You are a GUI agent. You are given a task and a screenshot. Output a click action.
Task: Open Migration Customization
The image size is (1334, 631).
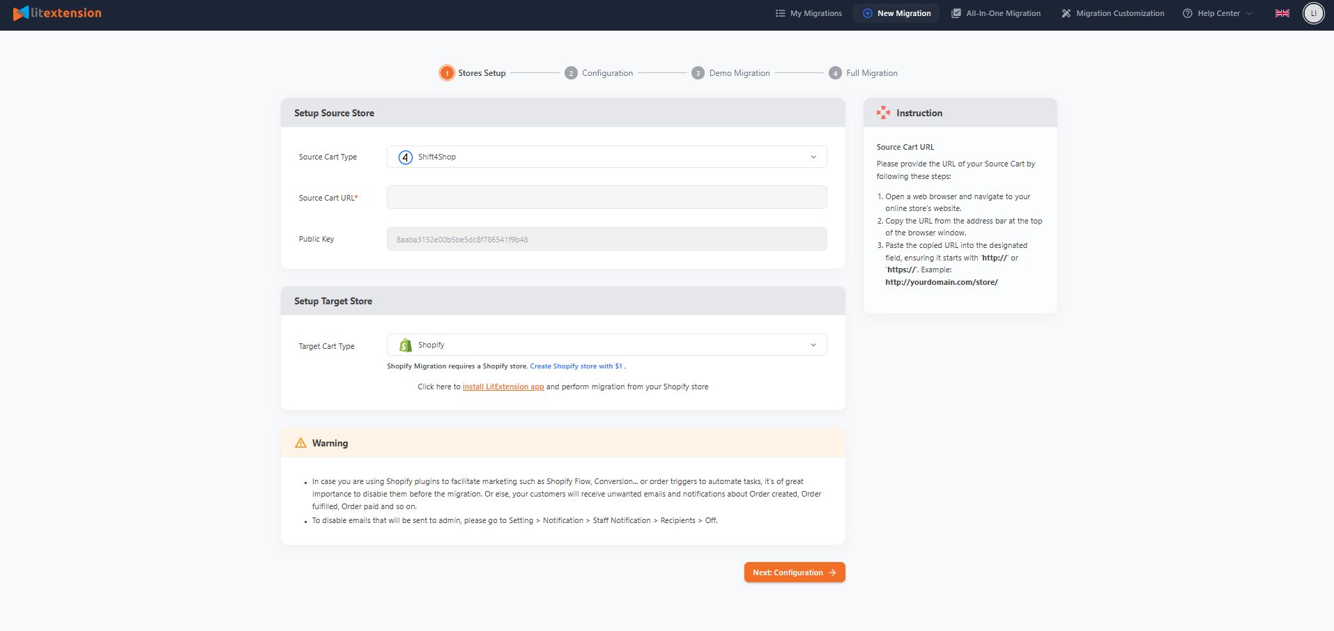[x=1112, y=13]
